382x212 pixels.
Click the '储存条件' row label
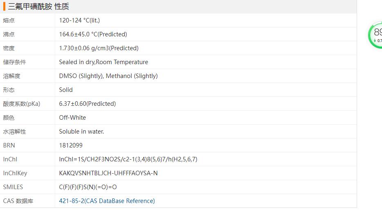point(14,62)
